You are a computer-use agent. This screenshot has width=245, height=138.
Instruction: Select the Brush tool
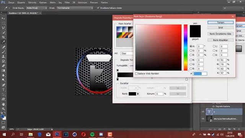tap(3, 52)
